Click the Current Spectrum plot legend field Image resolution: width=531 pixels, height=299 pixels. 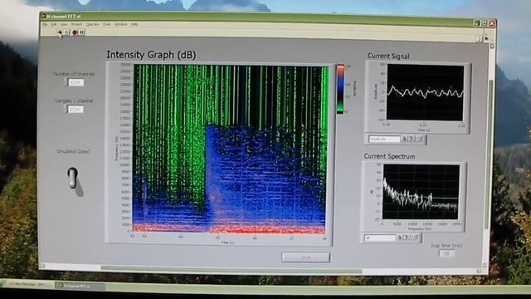pyautogui.click(x=380, y=238)
